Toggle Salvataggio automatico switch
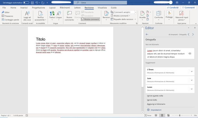Image resolution: width=198 pixels, height=118 pixels. click(x=26, y=3)
